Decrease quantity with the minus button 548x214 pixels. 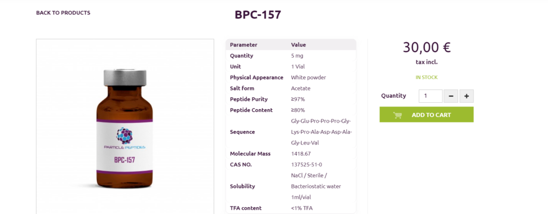(x=451, y=96)
